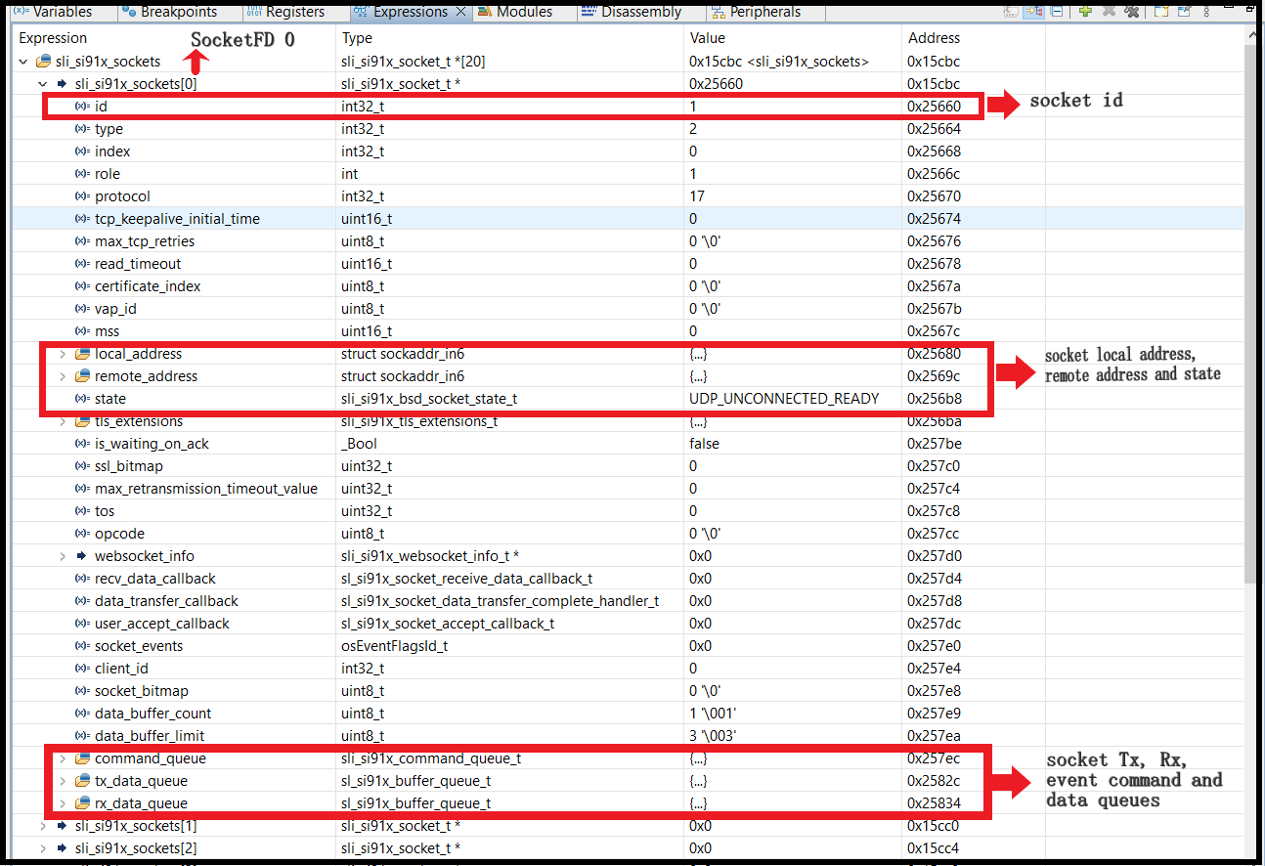Click the Collapse All toolbar icon
Image resolution: width=1265 pixels, height=866 pixels.
click(1057, 11)
